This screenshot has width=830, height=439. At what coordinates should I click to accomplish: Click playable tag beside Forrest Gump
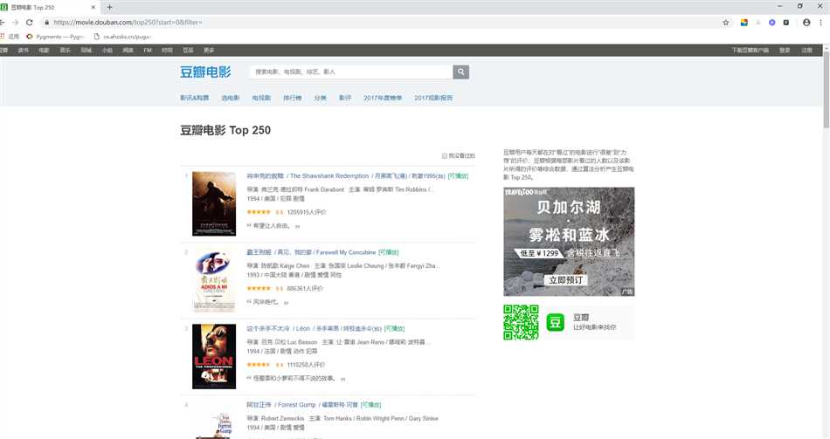(x=370, y=405)
